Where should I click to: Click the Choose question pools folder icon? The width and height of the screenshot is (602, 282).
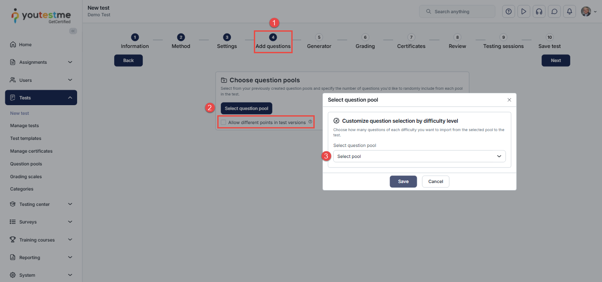point(224,80)
